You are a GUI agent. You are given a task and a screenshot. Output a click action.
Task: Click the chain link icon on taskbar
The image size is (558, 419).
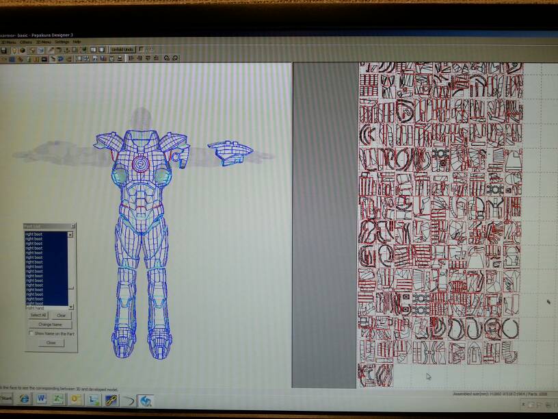[x=111, y=401]
